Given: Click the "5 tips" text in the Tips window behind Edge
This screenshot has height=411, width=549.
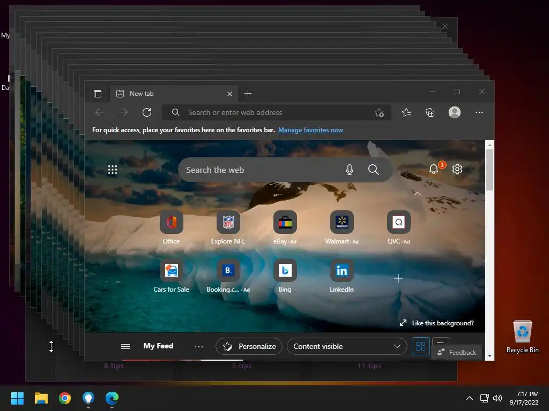Looking at the screenshot, I should click(242, 366).
